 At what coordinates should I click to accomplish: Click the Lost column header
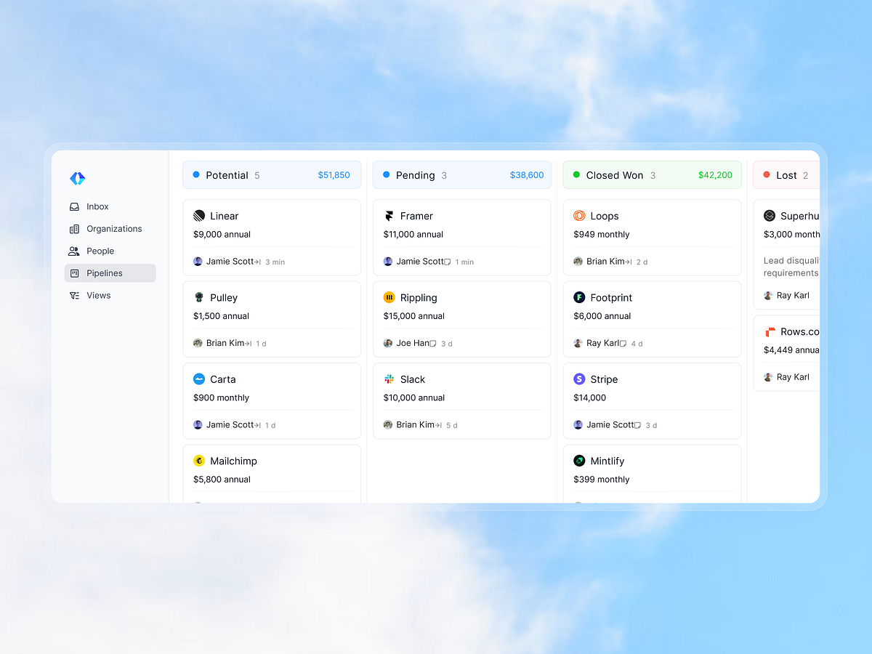point(786,175)
